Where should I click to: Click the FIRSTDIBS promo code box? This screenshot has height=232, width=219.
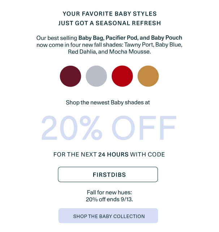point(108,175)
